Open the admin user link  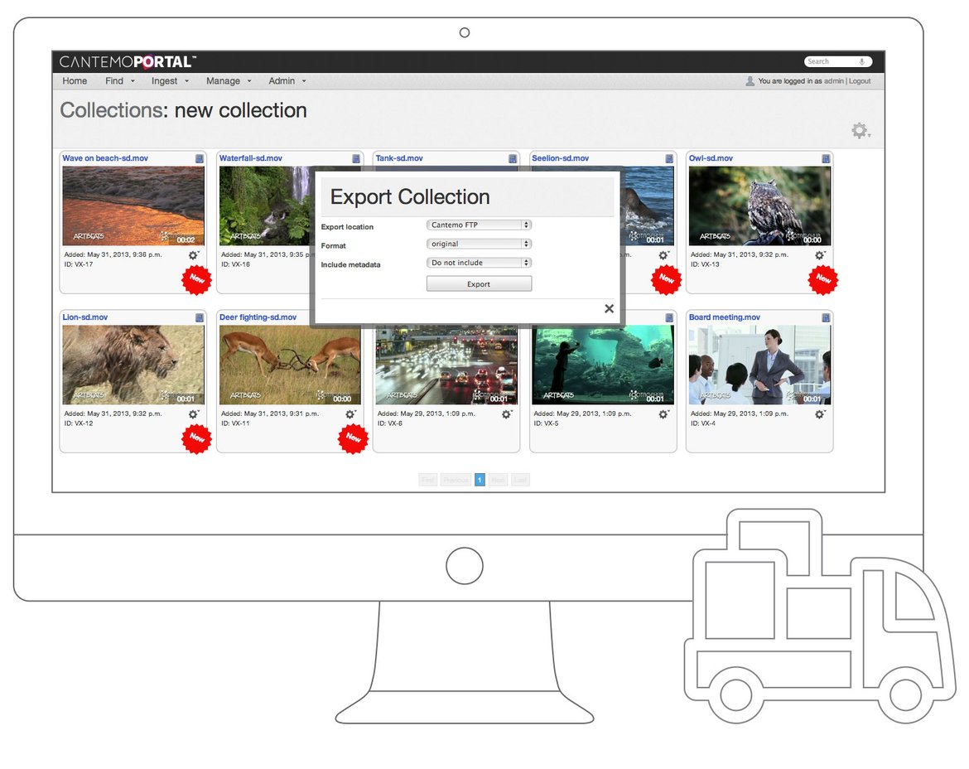[834, 81]
